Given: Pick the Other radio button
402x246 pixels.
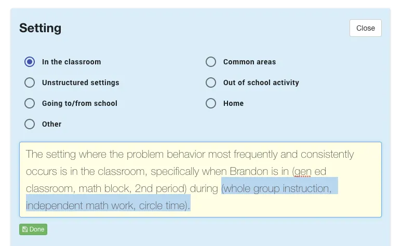Looking at the screenshot, I should point(30,124).
